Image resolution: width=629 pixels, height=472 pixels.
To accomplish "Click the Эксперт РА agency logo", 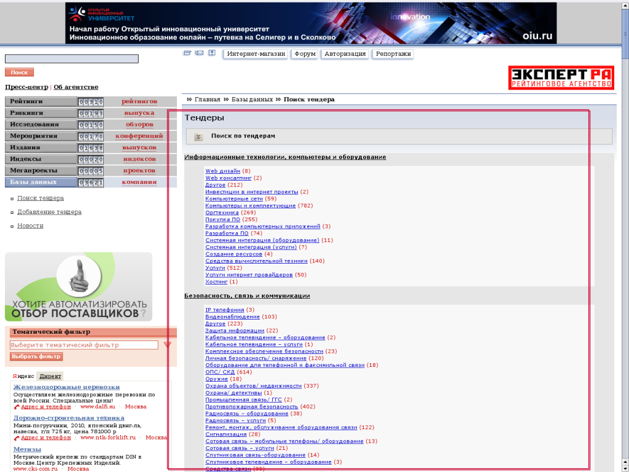I will [561, 77].
